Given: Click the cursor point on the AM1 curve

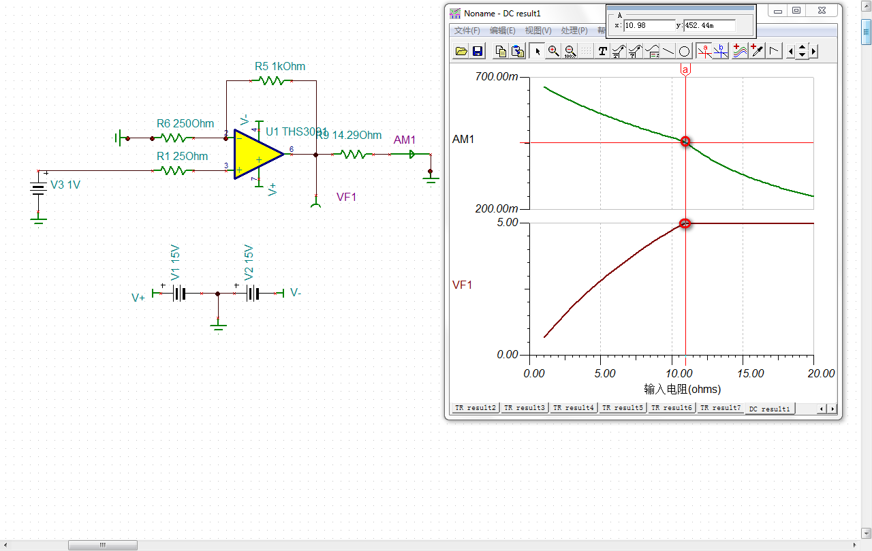Looking at the screenshot, I should click(685, 142).
